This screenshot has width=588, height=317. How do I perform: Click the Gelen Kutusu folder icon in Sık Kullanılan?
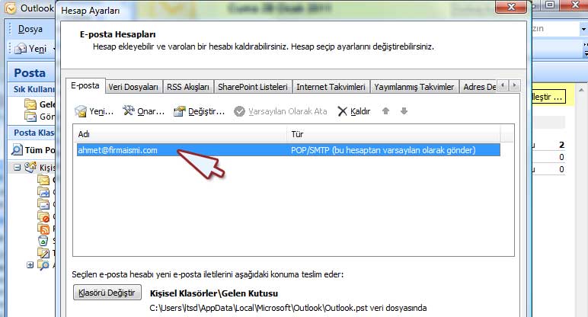tap(30, 104)
